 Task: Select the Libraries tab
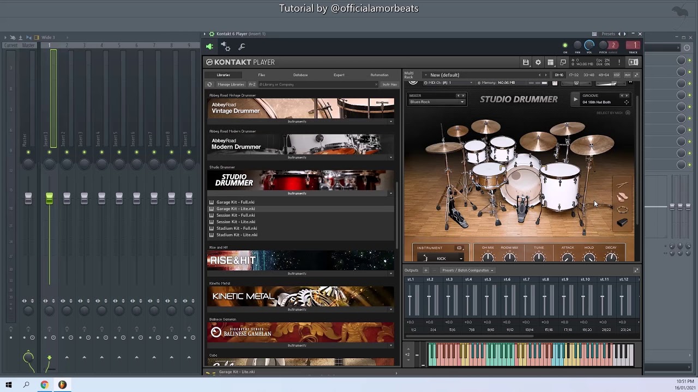point(223,75)
